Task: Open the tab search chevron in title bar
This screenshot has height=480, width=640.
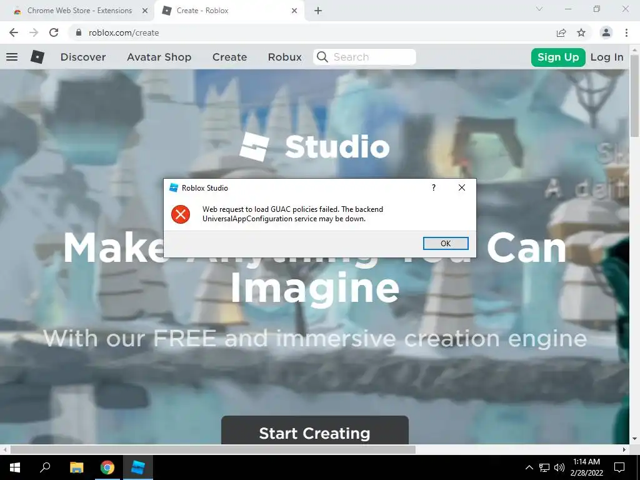Action: (539, 9)
